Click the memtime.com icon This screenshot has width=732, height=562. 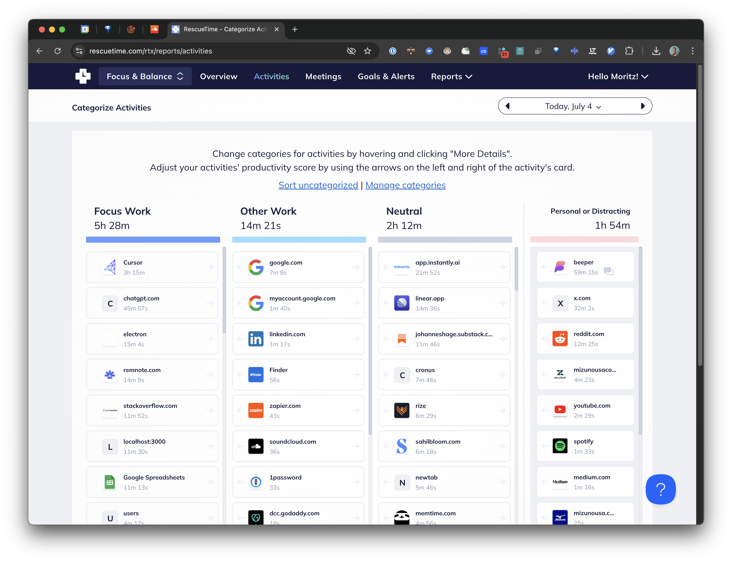tap(402, 517)
